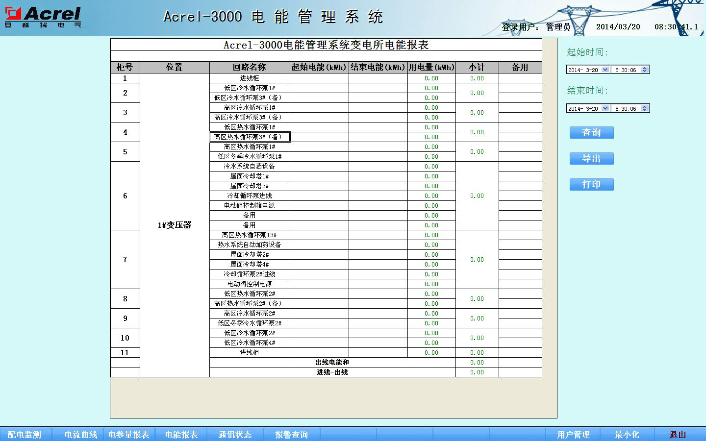Open the 起始时间 date dropdown arrow
Screen dimensions: 706x441
coord(605,70)
